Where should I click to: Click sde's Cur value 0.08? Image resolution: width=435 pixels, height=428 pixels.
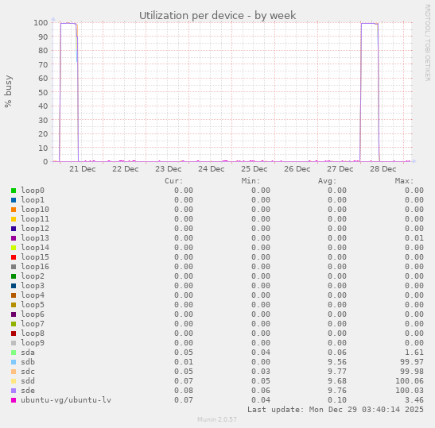(x=184, y=391)
